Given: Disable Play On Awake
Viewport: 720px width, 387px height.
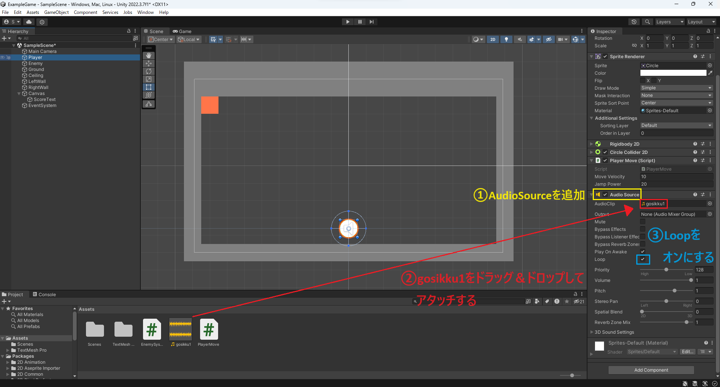Looking at the screenshot, I should tap(643, 251).
